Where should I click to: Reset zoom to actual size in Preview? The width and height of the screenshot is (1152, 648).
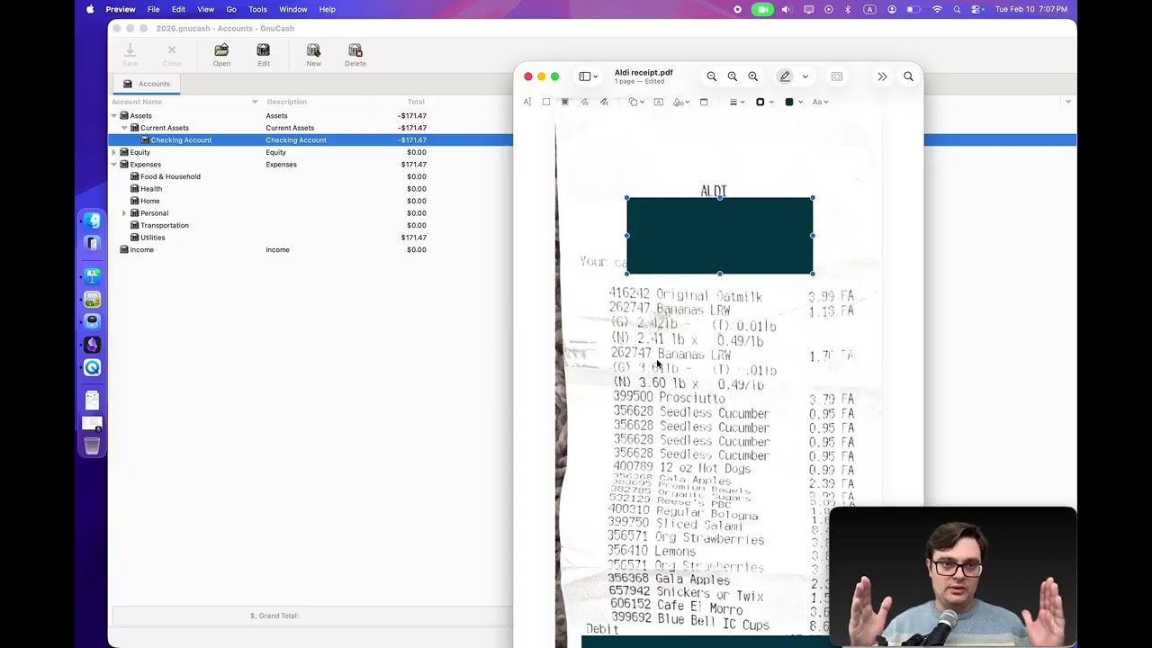733,76
